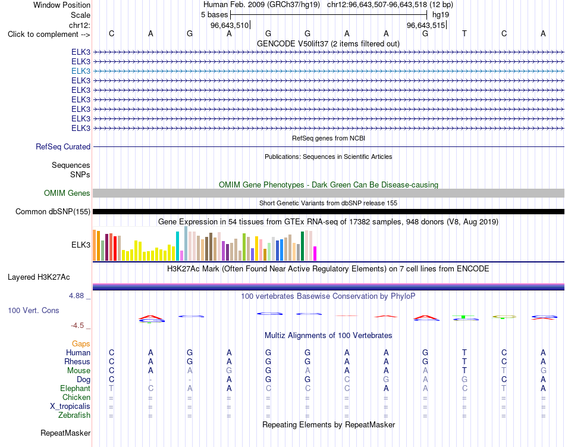Click the 4.88 PhyloP upper scale value
Image resolution: width=565 pixels, height=447 pixels.
pyautogui.click(x=76, y=296)
